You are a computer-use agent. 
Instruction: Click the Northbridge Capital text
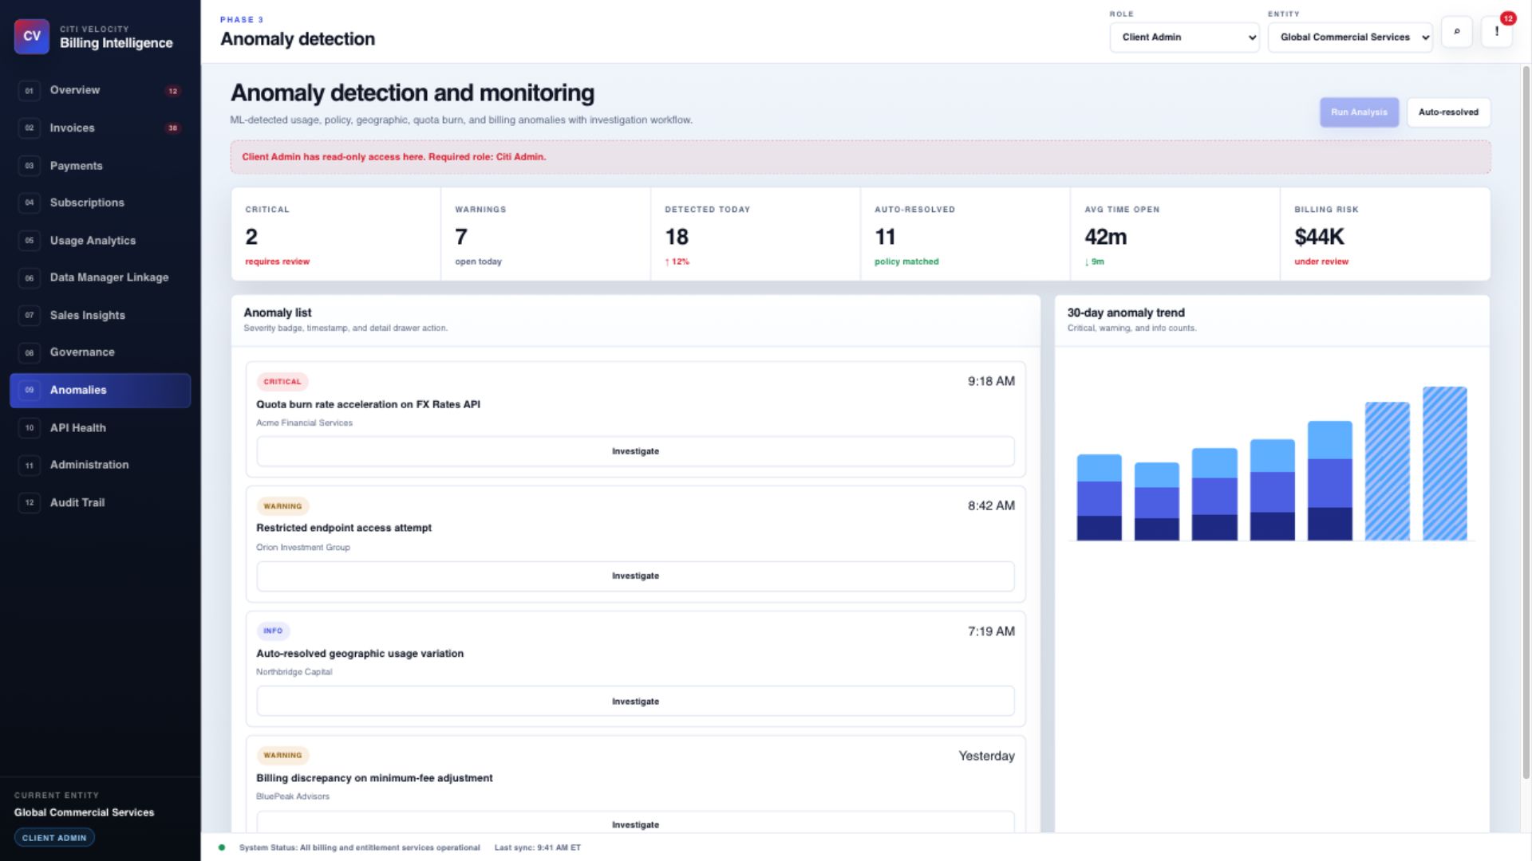(294, 672)
